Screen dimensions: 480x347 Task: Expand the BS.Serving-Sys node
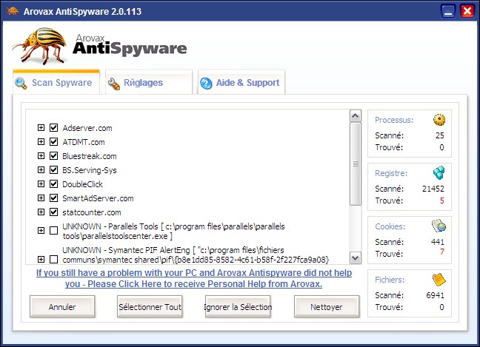41,169
